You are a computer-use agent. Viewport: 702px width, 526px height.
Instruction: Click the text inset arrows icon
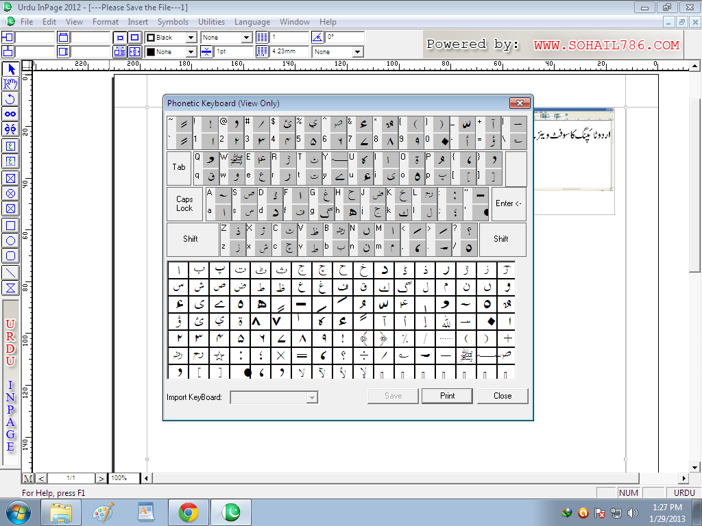coord(135,51)
